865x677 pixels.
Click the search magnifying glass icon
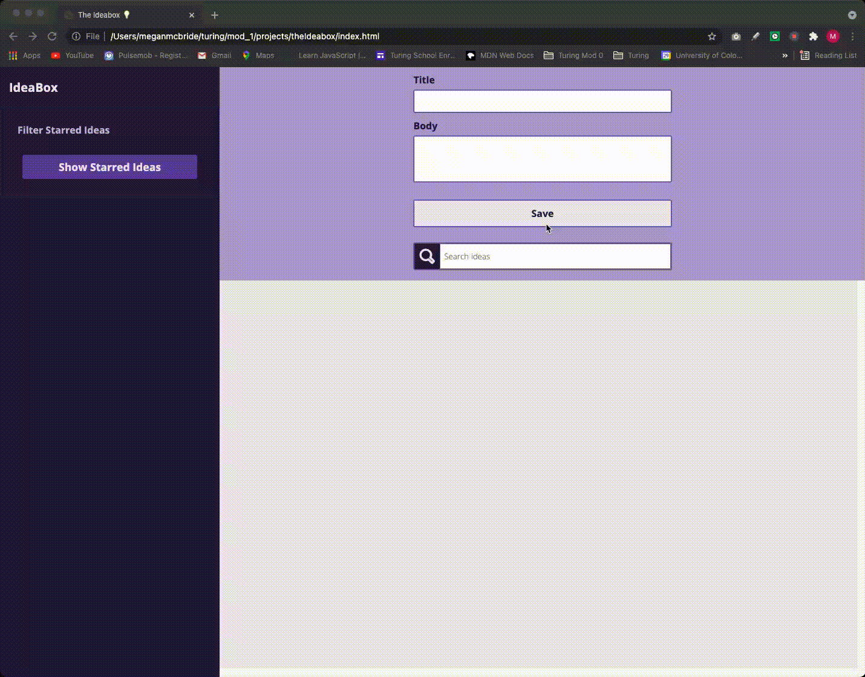426,256
